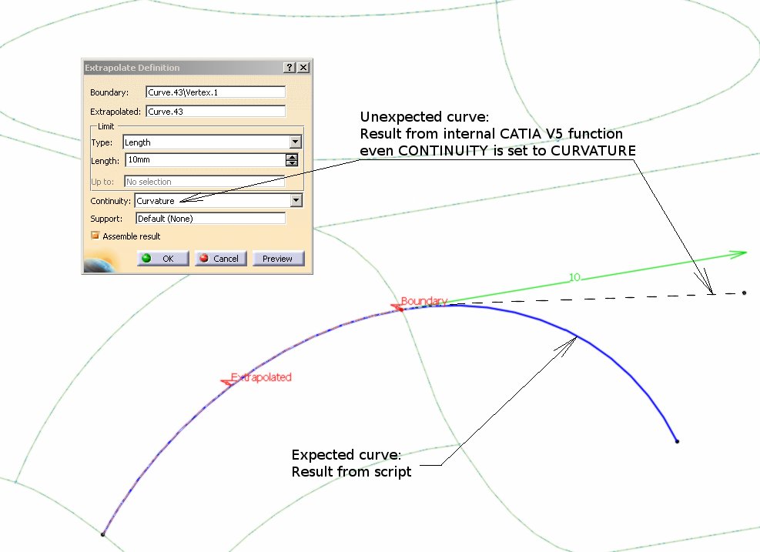Open the Continuity dropdown arrow
Image resolution: width=760 pixels, height=552 pixels.
pyautogui.click(x=296, y=200)
